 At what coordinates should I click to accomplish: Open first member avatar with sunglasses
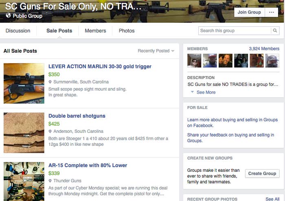click(194, 61)
